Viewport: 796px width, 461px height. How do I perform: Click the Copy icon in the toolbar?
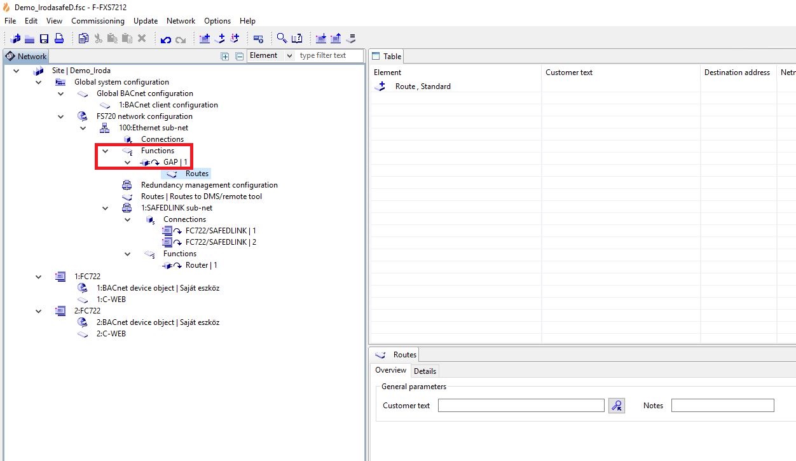[x=83, y=39]
